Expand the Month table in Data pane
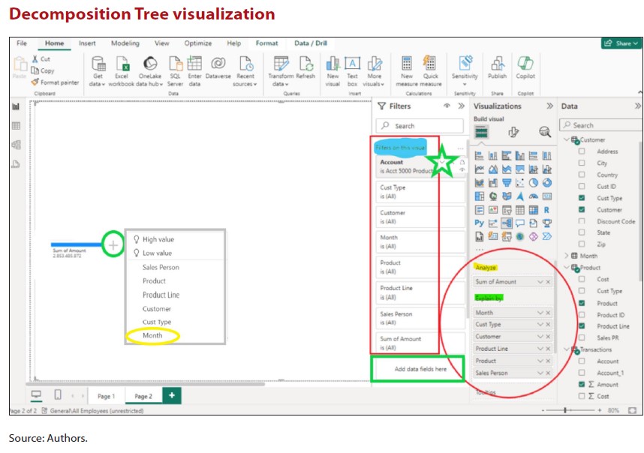 pyautogui.click(x=567, y=256)
